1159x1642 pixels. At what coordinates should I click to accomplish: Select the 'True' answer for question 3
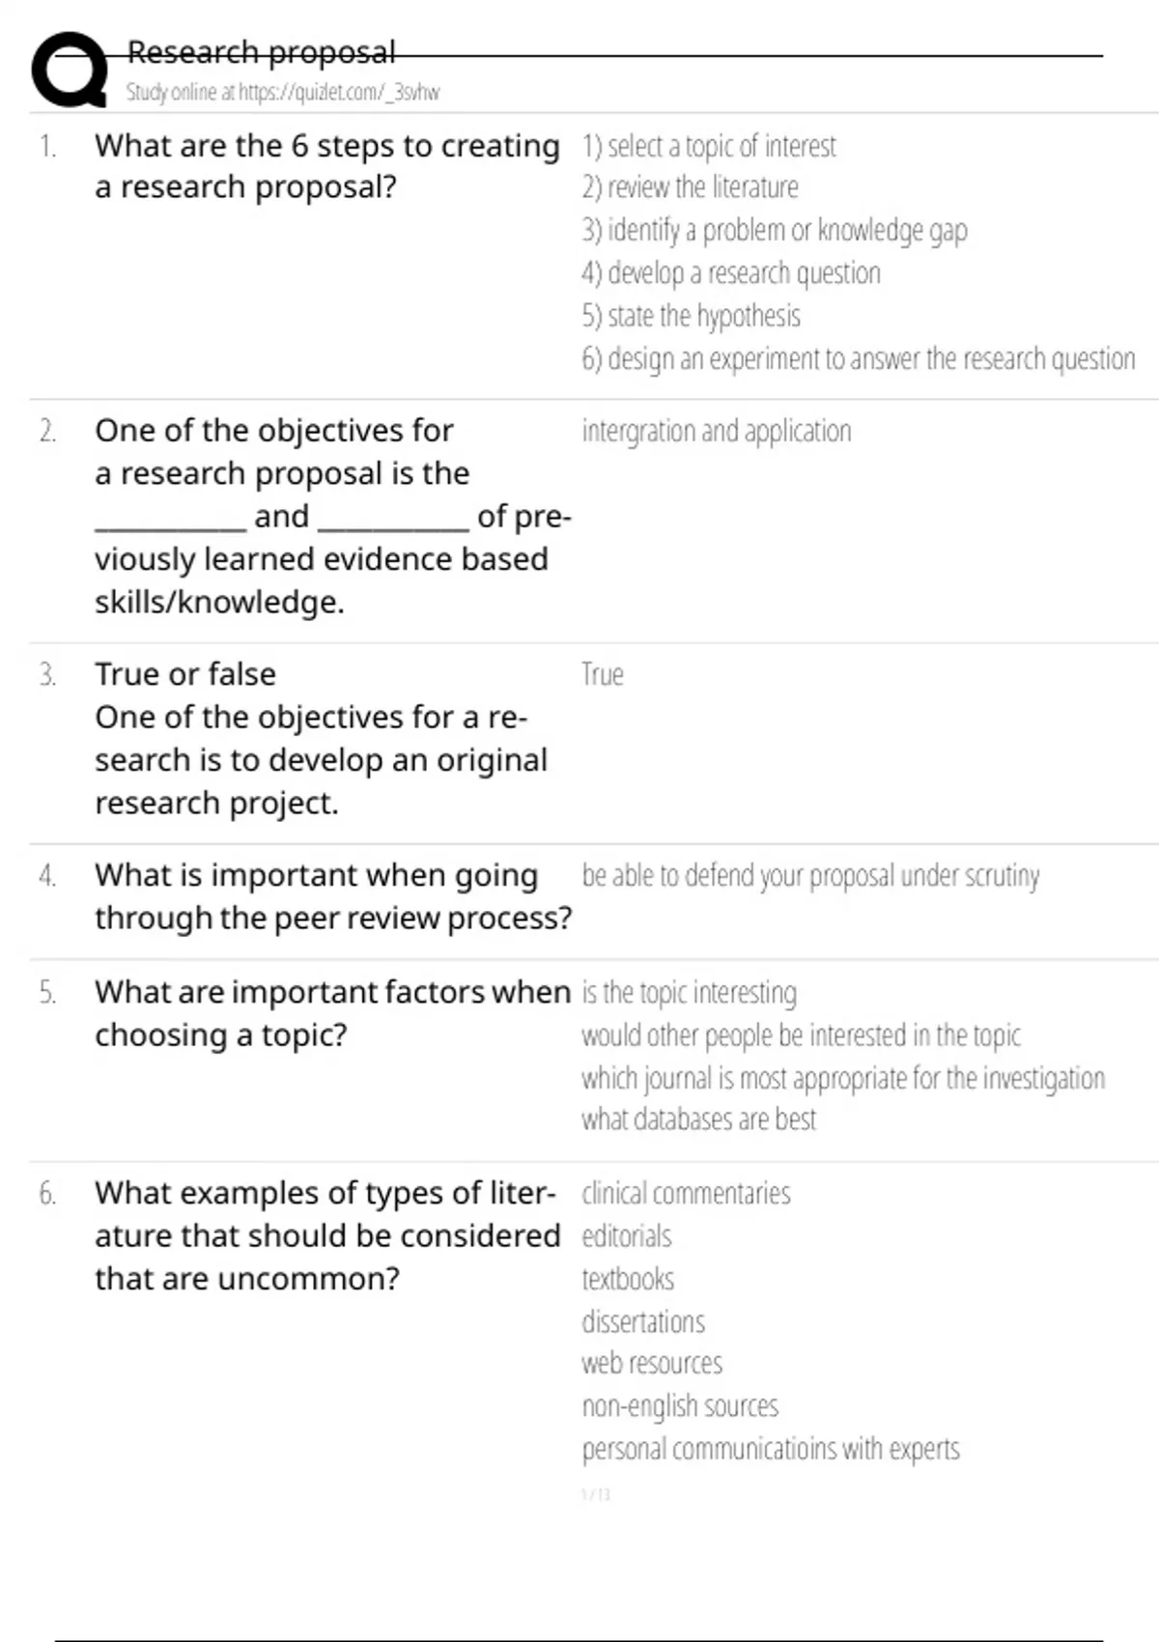[x=603, y=674]
